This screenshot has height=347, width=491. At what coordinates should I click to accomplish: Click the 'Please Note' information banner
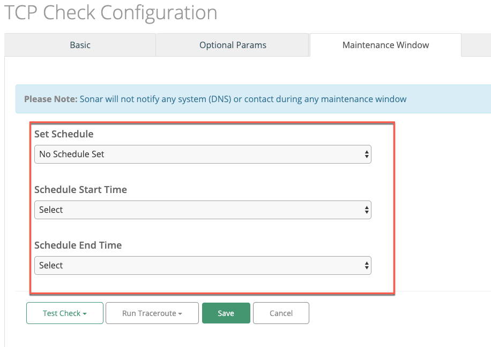coord(254,99)
